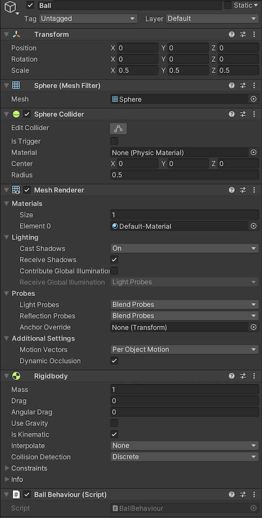
Task: Click the Mass value field
Action: 184,389
